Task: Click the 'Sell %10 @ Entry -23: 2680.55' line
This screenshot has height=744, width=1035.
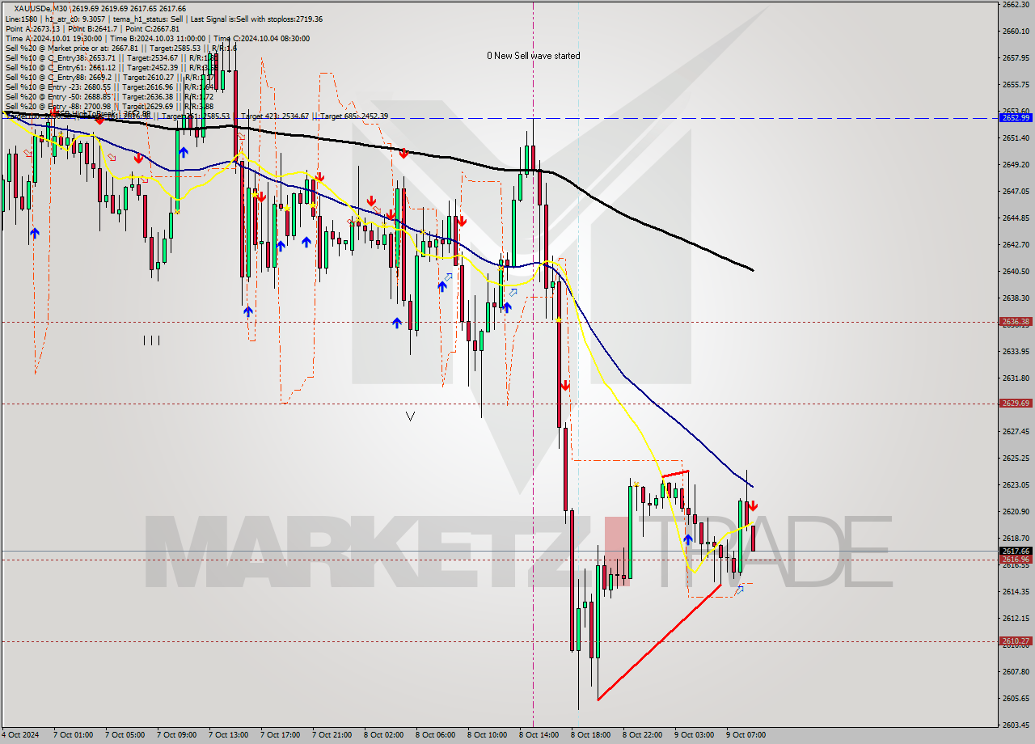Action: pyautogui.click(x=109, y=87)
